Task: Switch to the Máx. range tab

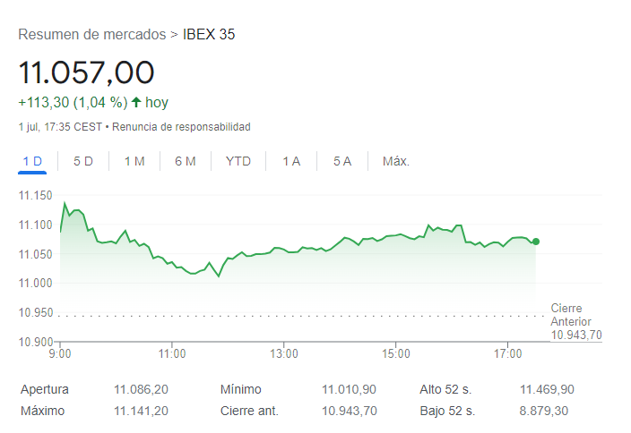Action: tap(396, 161)
